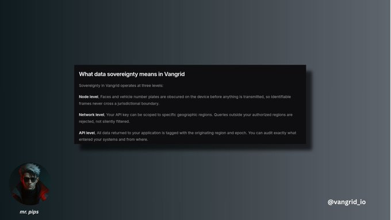Select the text 'entered your systems and from where.'
391x220 pixels.
point(113,140)
